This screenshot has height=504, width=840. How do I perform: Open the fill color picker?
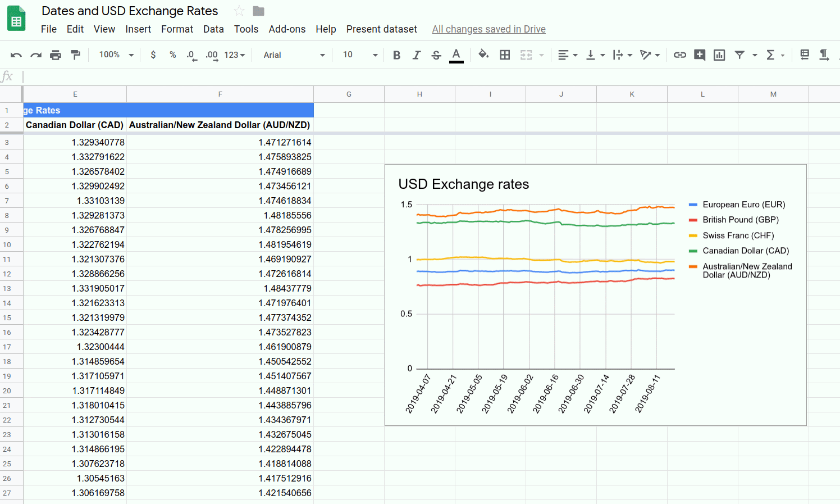(483, 55)
